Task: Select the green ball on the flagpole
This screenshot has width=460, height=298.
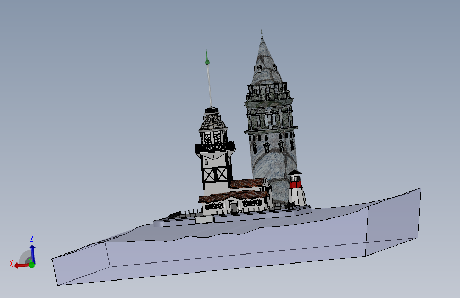Action: (x=207, y=62)
